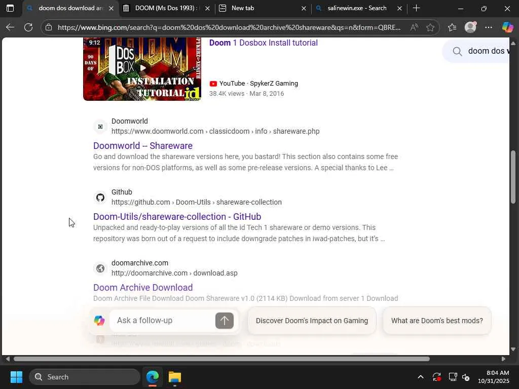The height and width of the screenshot is (389, 519).
Task: Reload the page with the refresh icon
Action: [x=28, y=27]
